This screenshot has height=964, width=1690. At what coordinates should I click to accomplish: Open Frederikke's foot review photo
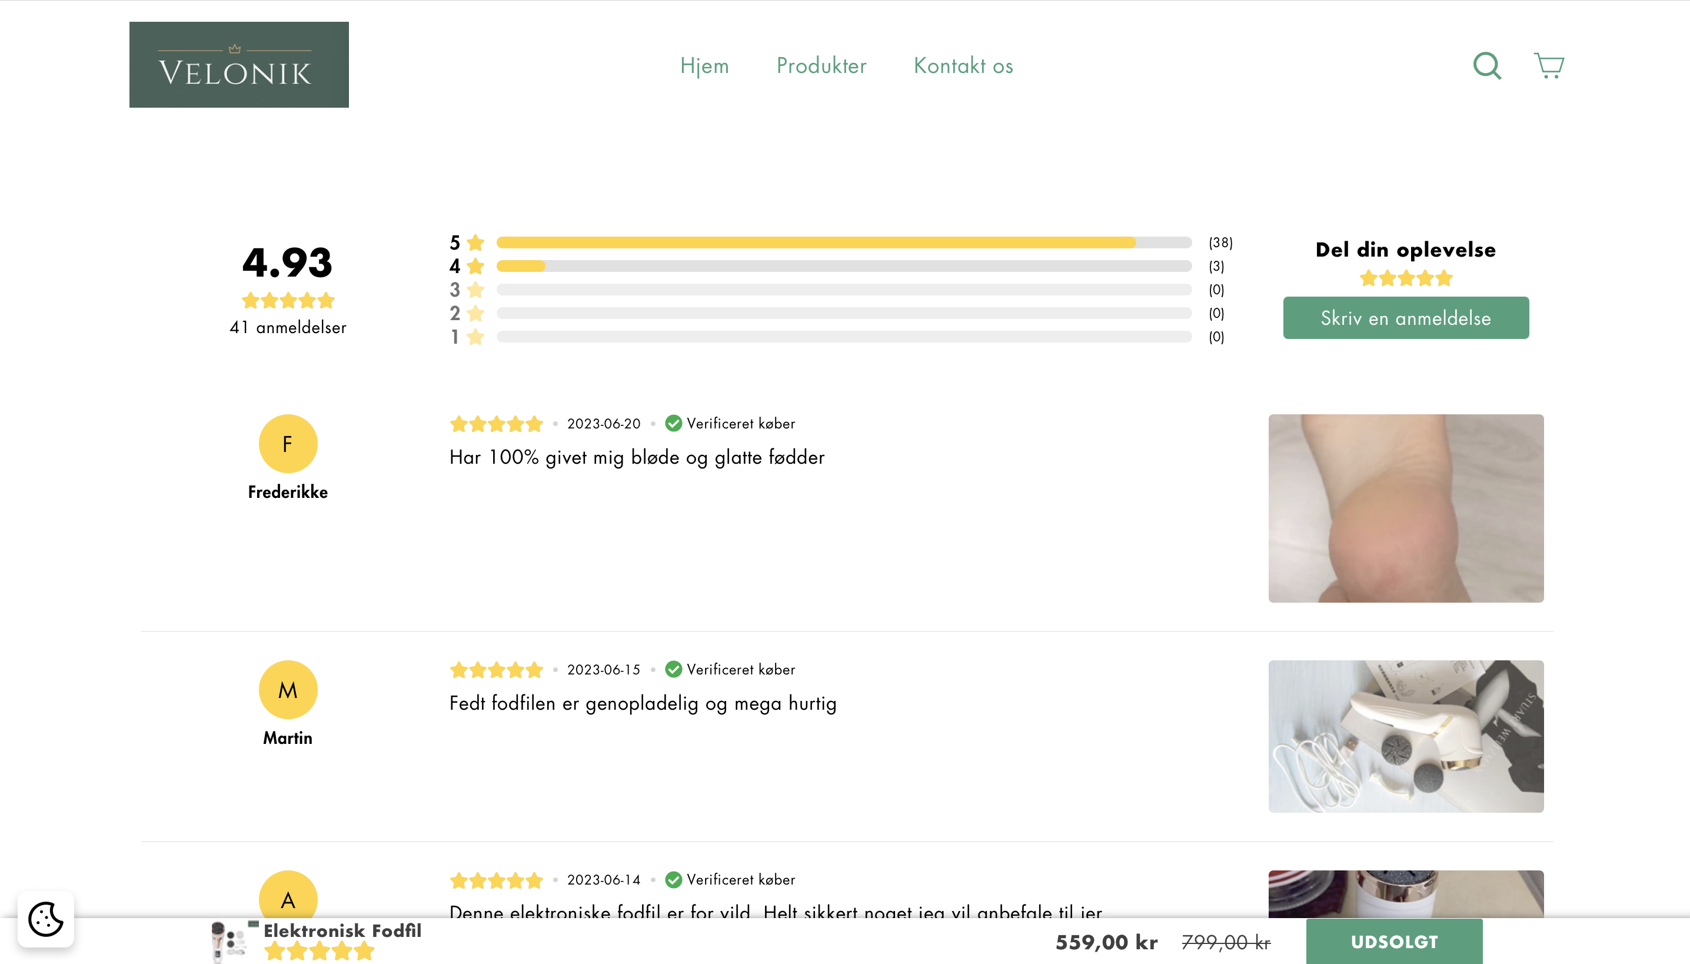point(1405,508)
